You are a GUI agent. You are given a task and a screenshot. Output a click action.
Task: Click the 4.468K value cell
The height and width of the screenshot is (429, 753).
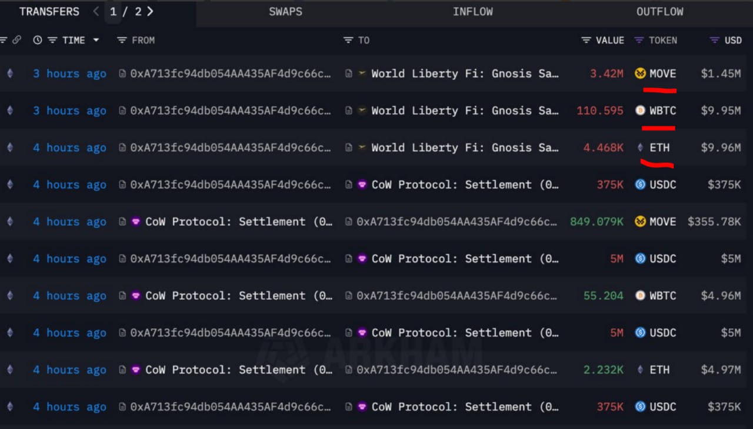click(x=604, y=148)
